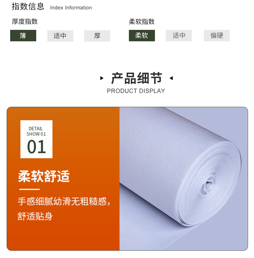Click the fabric roll product photo
This screenshot has height=258, width=254.
(184, 179)
